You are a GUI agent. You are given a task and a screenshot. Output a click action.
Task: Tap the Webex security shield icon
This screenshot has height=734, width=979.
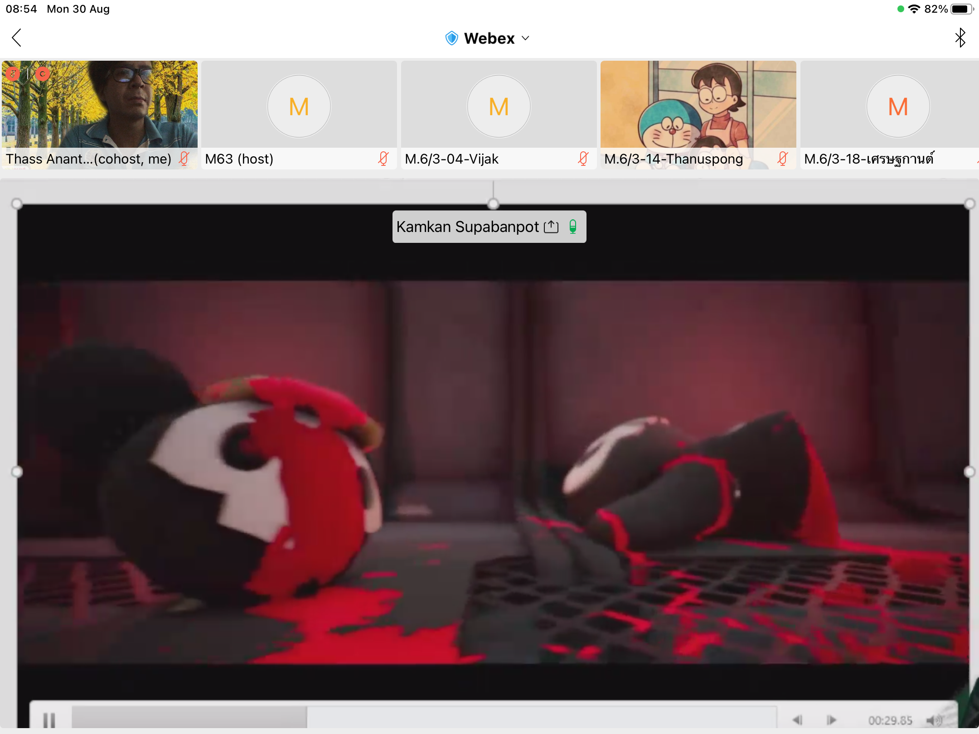(451, 39)
